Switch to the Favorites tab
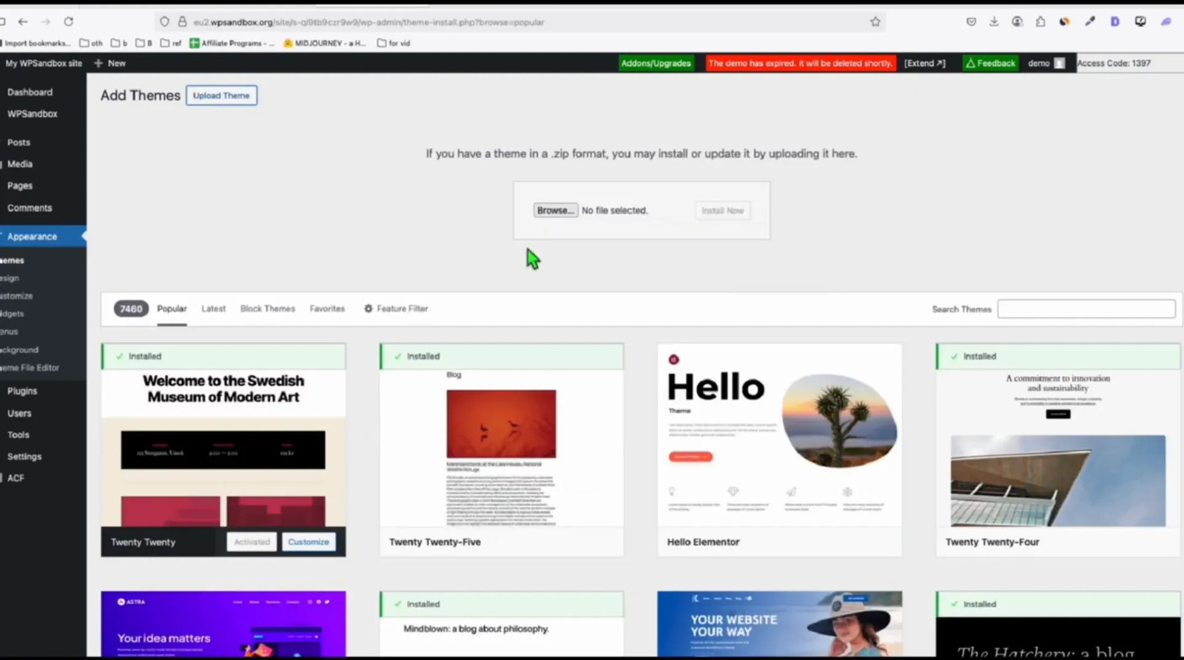1184x660 pixels. click(x=327, y=309)
